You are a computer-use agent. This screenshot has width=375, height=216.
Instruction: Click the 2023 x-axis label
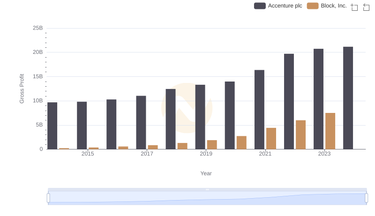pos(324,154)
